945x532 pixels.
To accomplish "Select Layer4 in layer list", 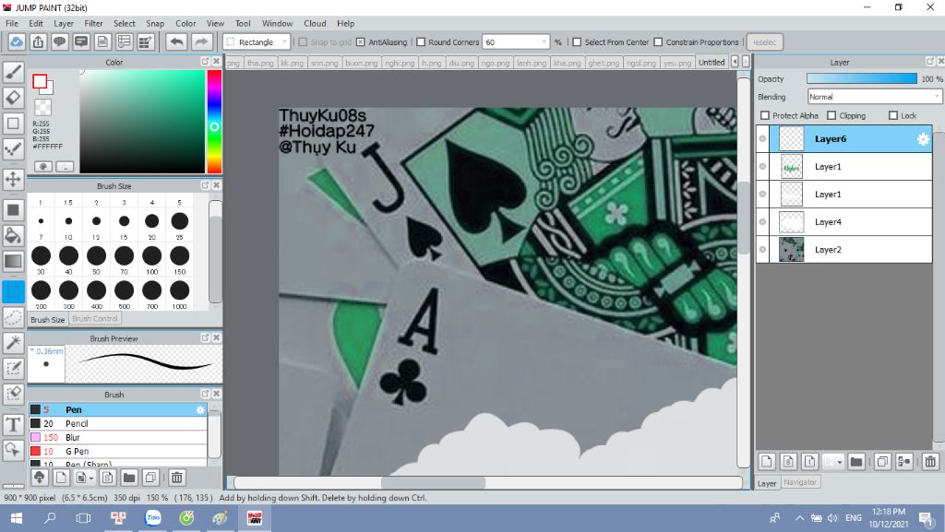I will point(844,222).
